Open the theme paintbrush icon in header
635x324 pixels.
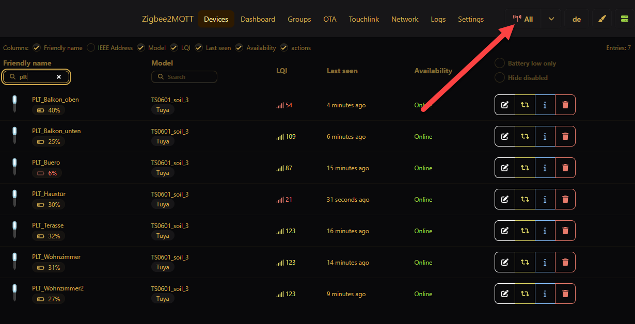(601, 19)
